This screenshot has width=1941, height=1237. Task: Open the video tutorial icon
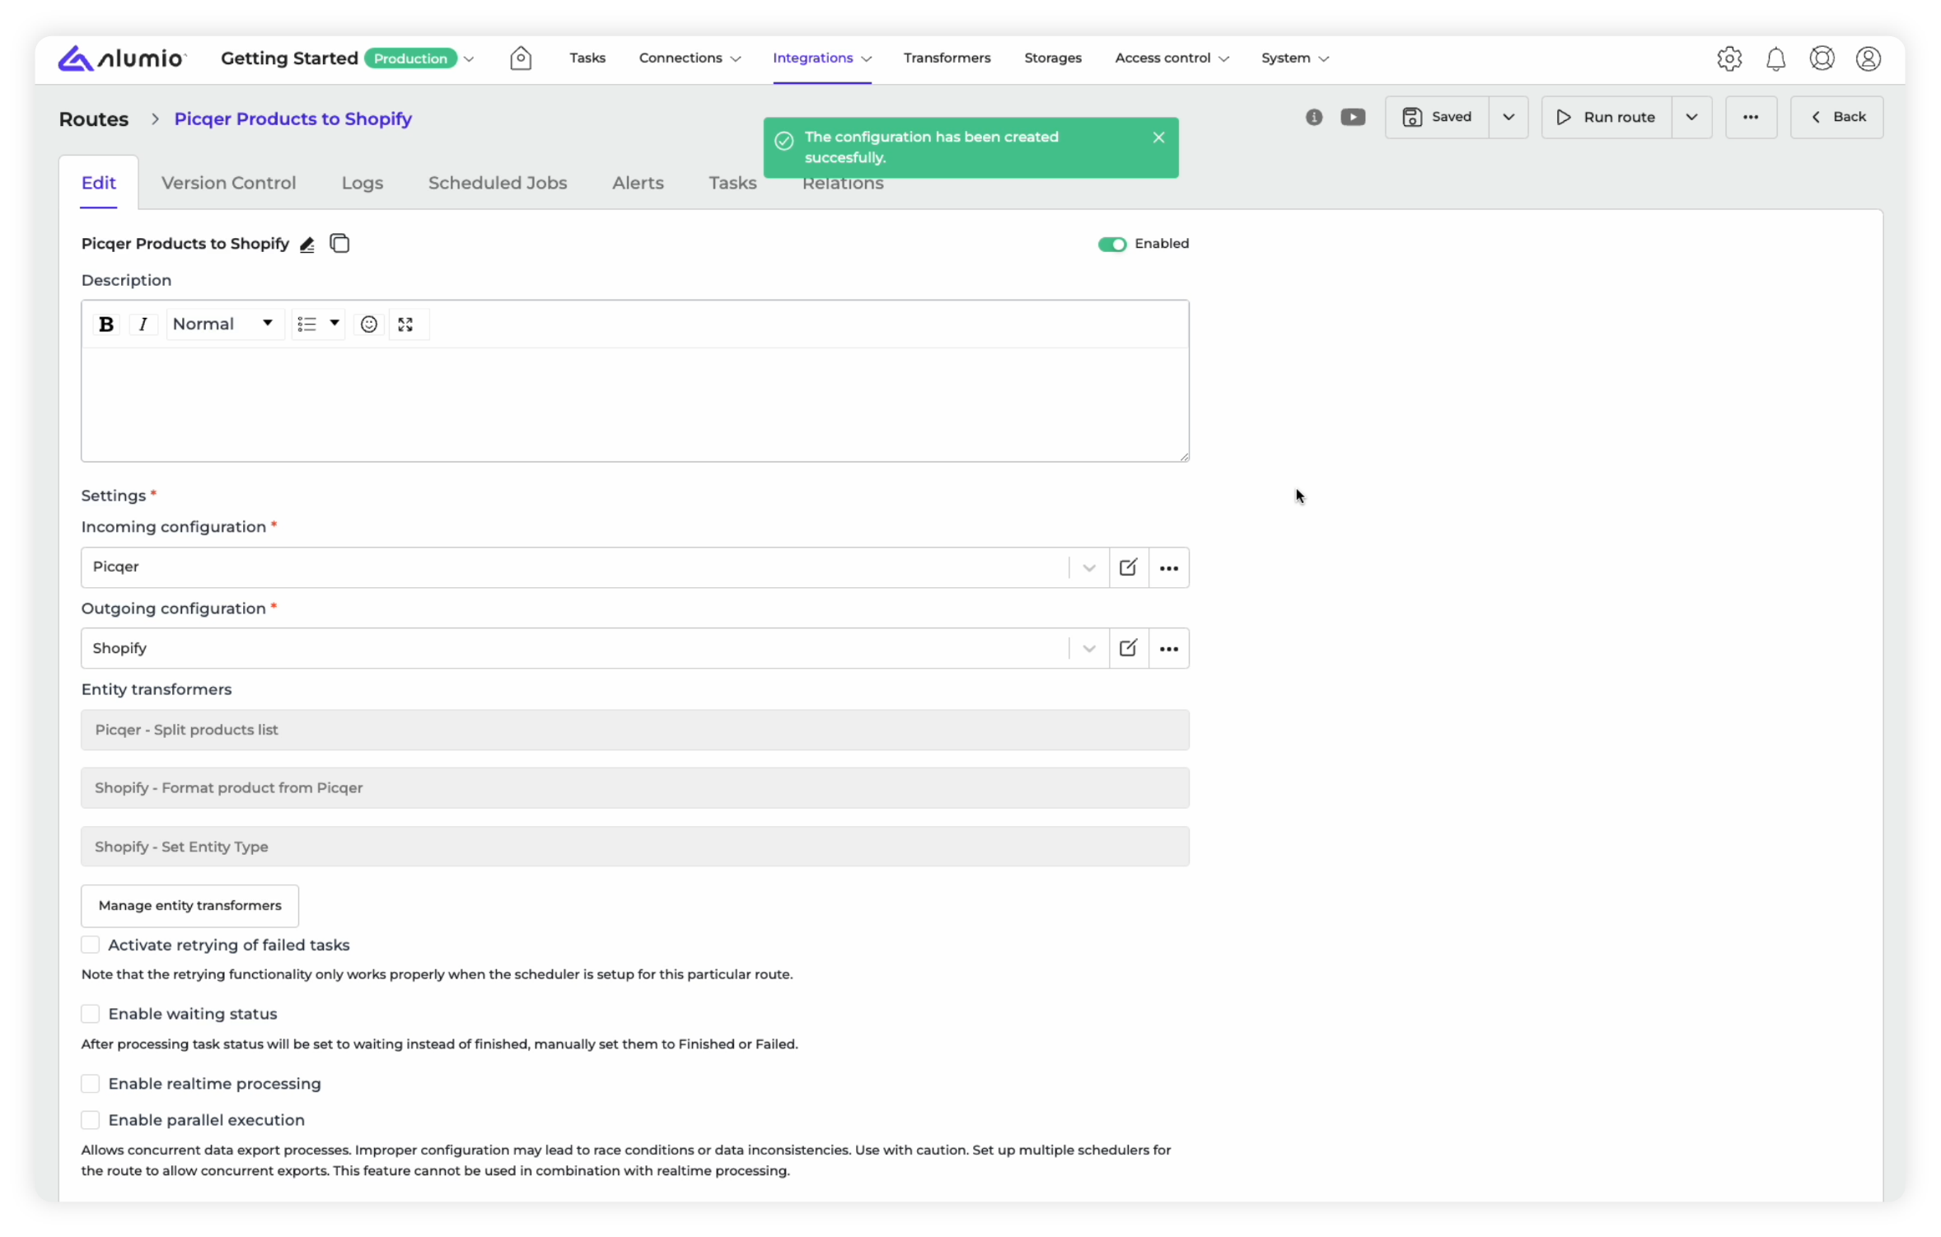pos(1352,117)
